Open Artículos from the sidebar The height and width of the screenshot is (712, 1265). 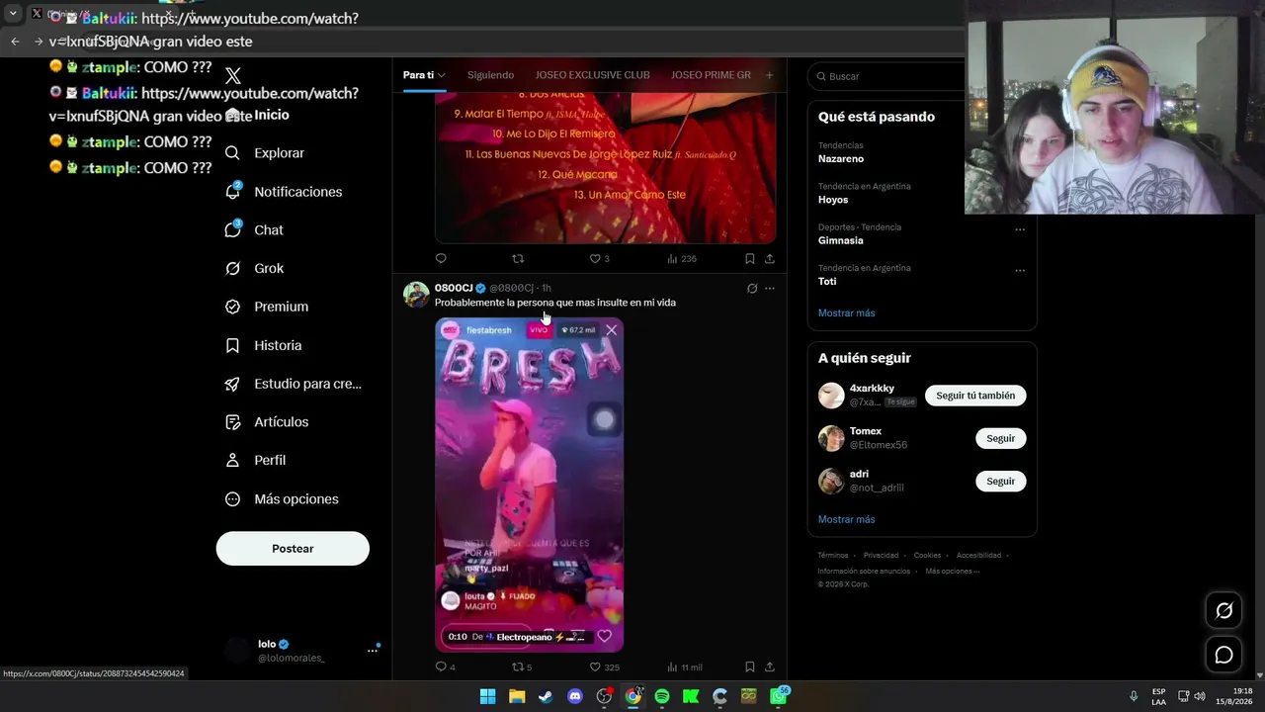point(267,422)
